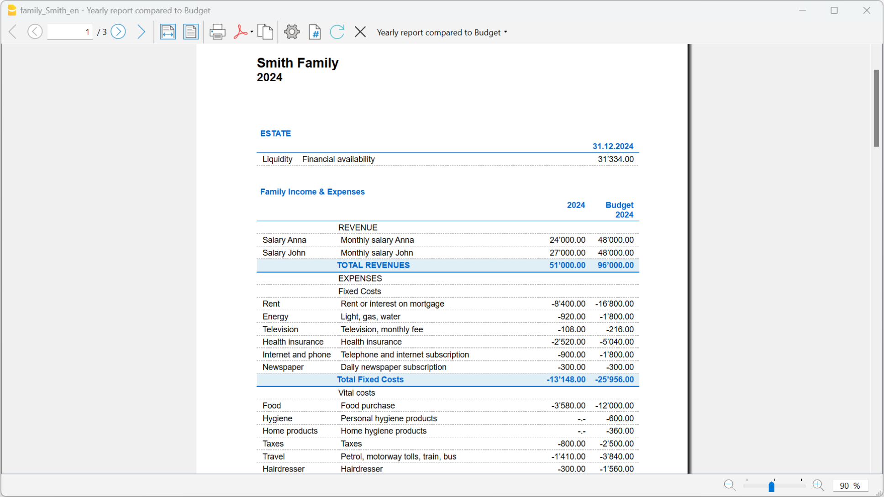Click 'Financial availability' row text
This screenshot has width=884, height=497.
pyautogui.click(x=338, y=159)
